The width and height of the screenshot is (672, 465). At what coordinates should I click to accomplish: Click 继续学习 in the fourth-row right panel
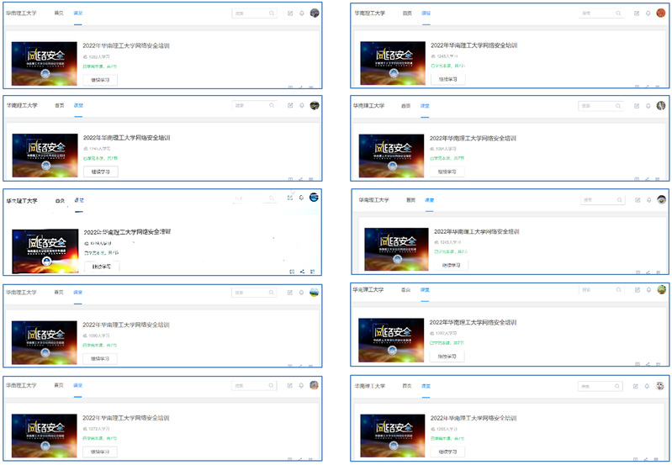(447, 357)
